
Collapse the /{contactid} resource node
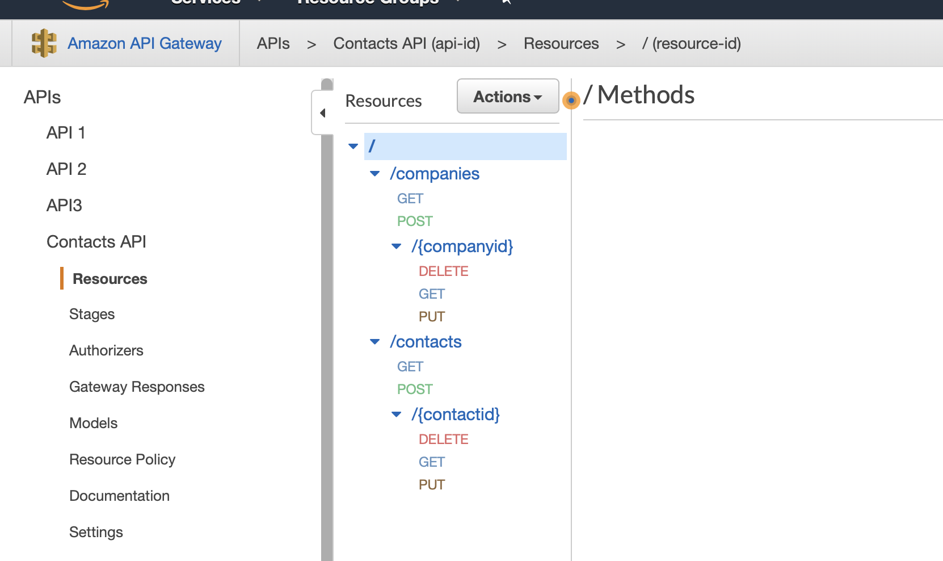coord(397,415)
